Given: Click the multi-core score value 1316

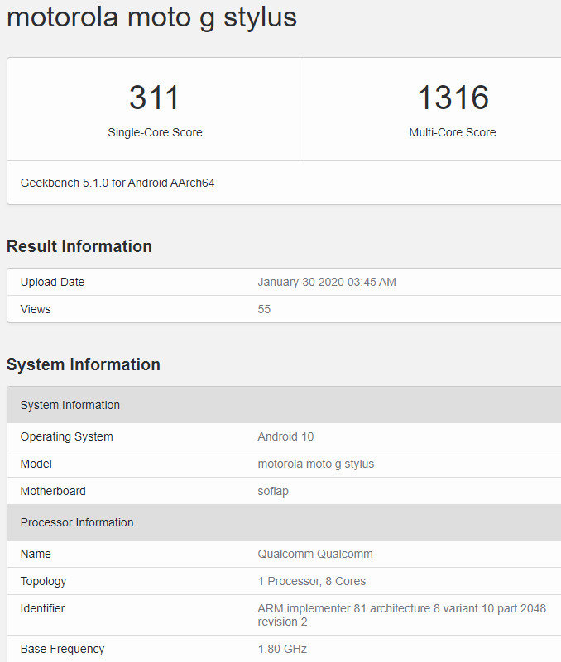Looking at the screenshot, I should click(453, 98).
